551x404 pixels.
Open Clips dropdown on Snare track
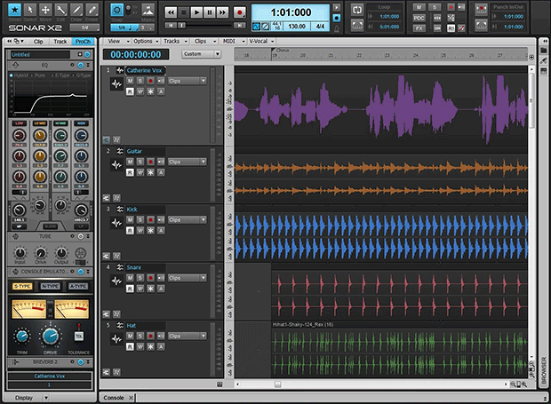[187, 278]
